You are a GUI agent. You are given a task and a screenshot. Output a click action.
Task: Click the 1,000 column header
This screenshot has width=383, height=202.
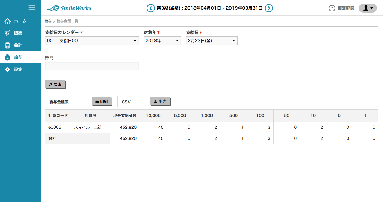coord(207,116)
